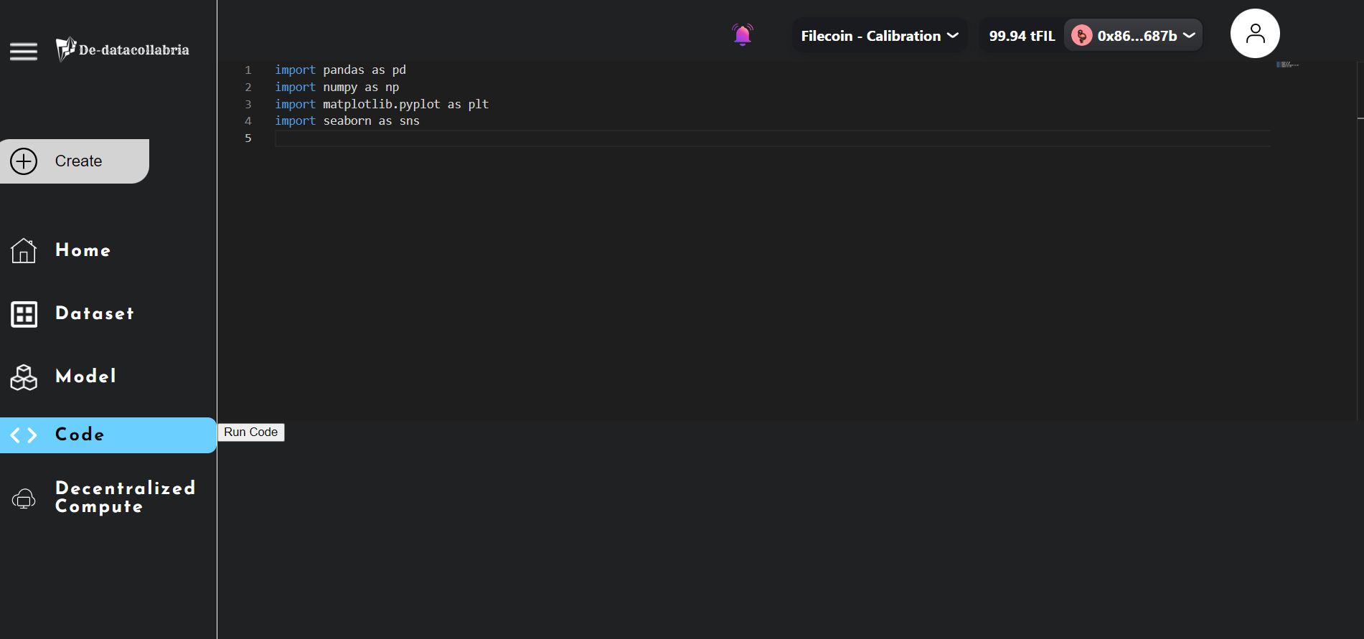The height and width of the screenshot is (639, 1364).
Task: Click the Decentralized Compute cloud icon
Action: pyautogui.click(x=24, y=498)
